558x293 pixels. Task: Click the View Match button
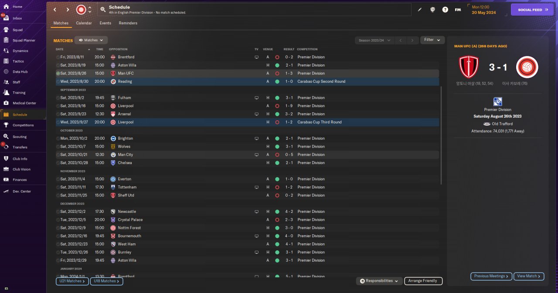point(529,276)
